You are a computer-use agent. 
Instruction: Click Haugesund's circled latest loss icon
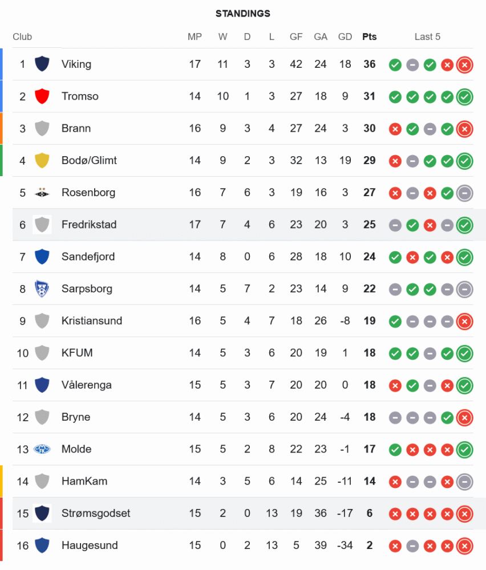click(465, 546)
